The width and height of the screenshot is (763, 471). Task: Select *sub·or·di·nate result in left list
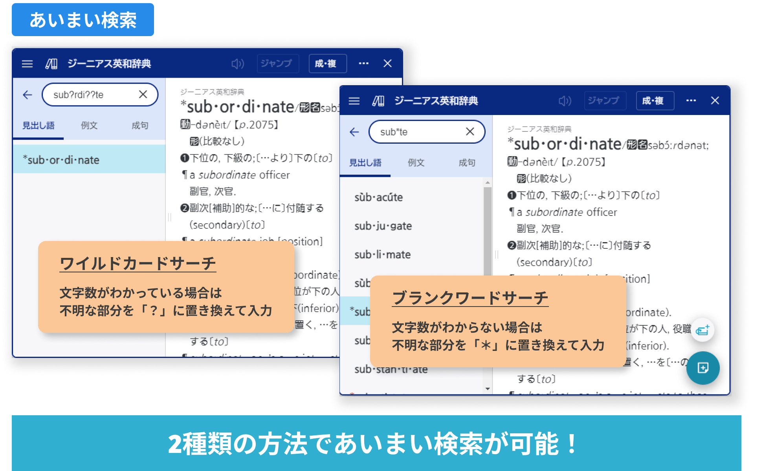[x=89, y=159]
